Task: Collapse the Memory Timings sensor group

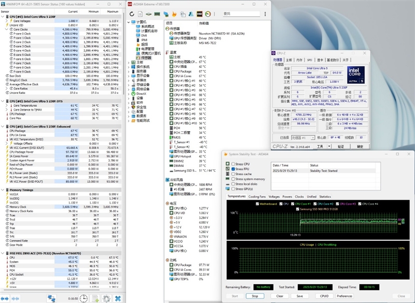Action: (3, 190)
